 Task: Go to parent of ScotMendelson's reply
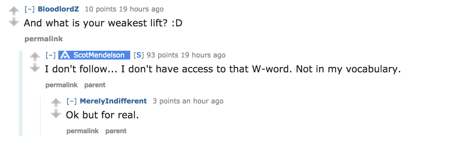click(95, 85)
